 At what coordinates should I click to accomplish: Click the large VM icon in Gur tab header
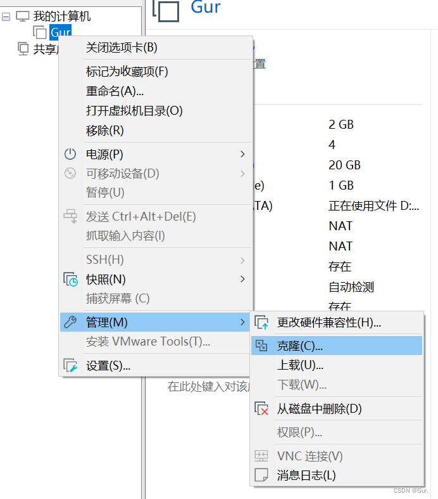pyautogui.click(x=166, y=11)
